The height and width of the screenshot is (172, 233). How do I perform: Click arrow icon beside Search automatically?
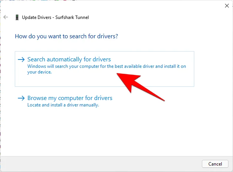click(x=21, y=59)
